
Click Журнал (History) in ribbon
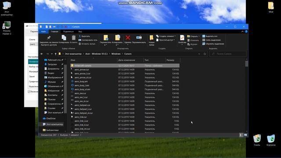click(192, 44)
